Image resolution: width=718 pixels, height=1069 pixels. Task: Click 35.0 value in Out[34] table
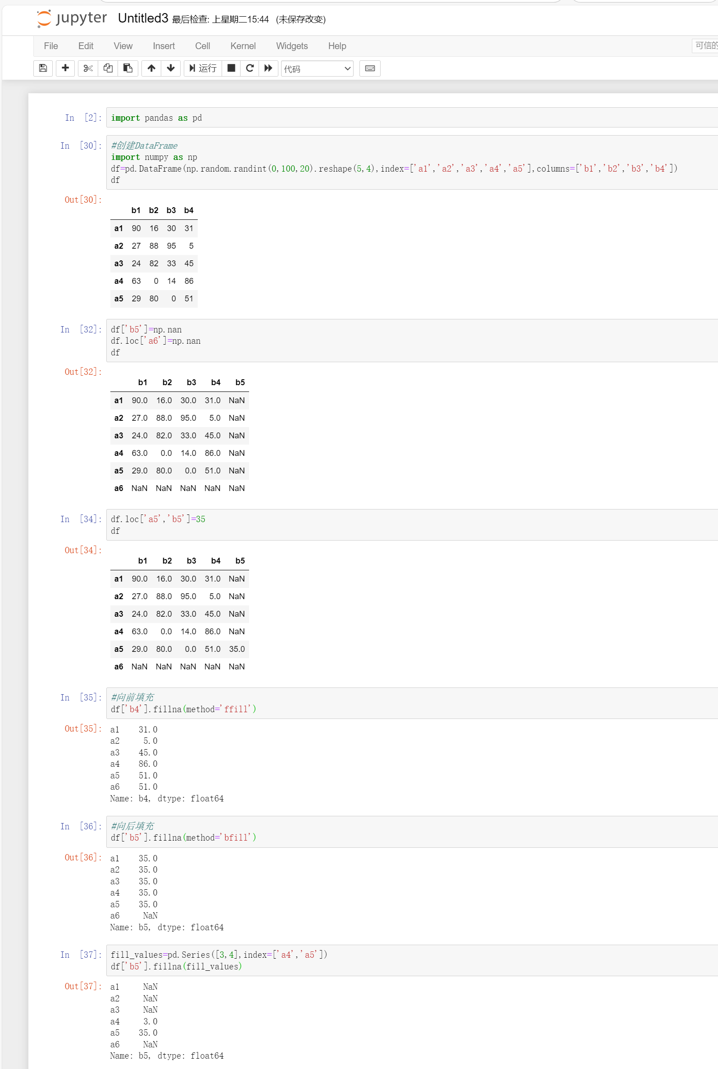pos(237,649)
